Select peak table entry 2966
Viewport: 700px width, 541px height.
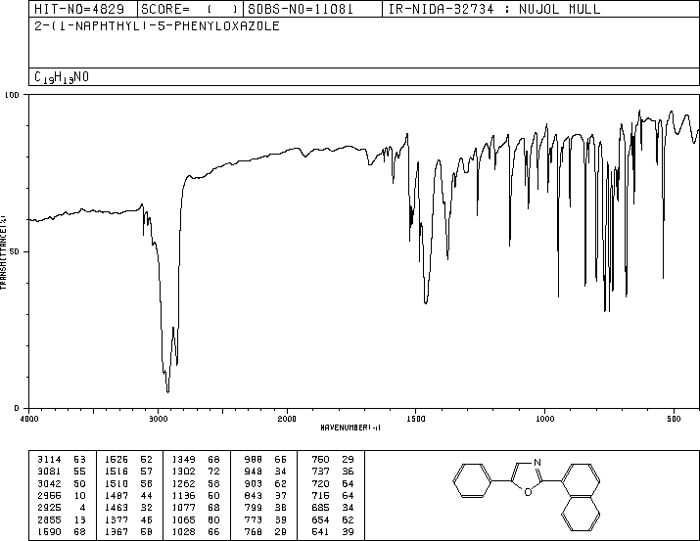tap(62, 495)
